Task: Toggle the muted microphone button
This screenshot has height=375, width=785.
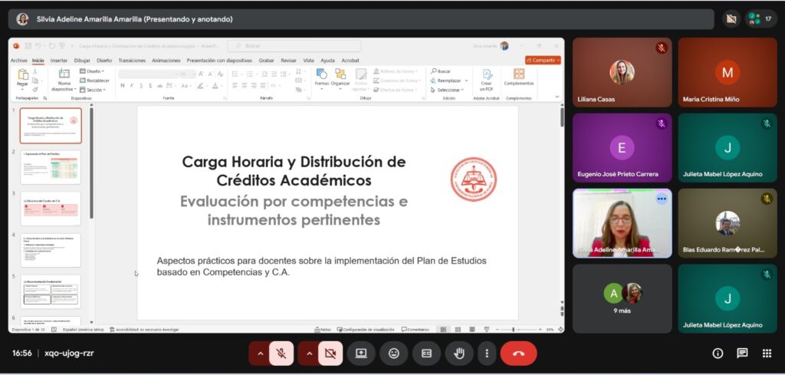Action: pyautogui.click(x=281, y=354)
